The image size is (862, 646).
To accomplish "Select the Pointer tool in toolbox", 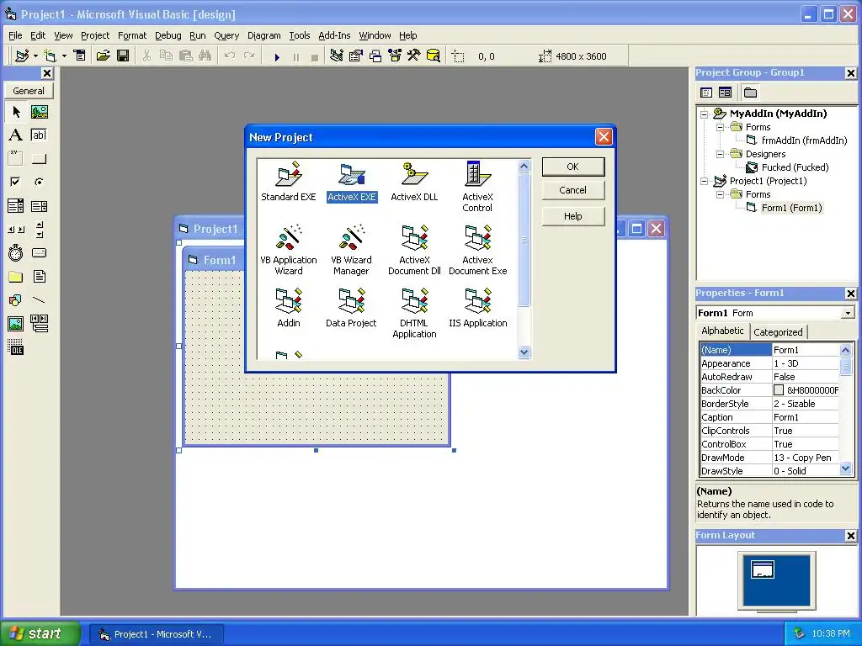I will pos(16,112).
